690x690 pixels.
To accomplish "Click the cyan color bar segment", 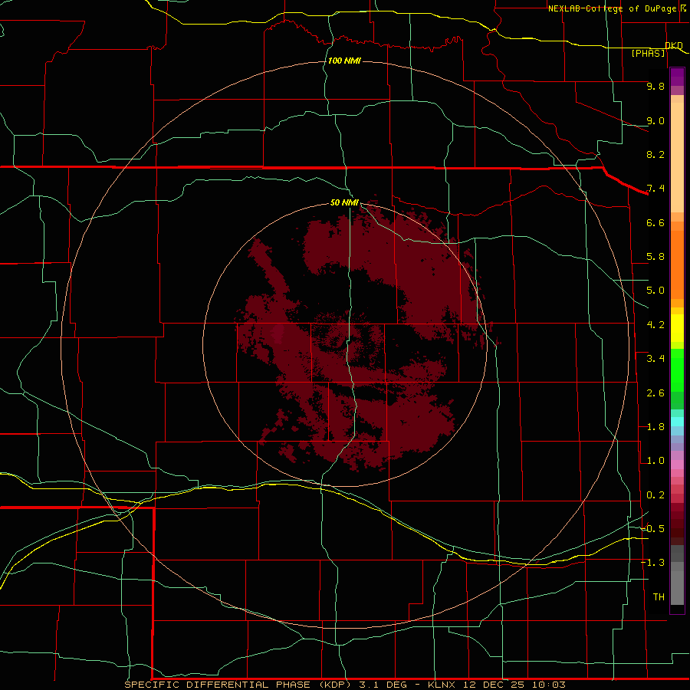I will [677, 421].
